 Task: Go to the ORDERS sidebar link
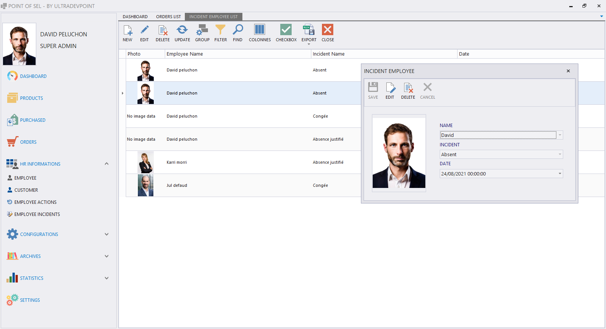28,142
